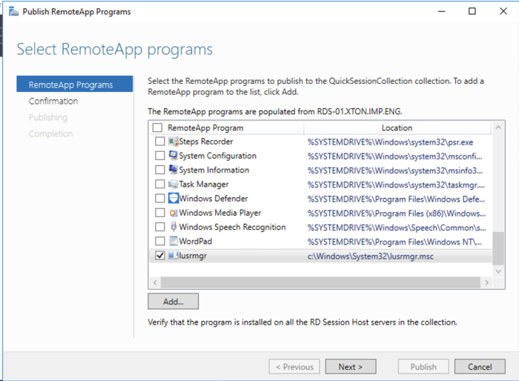This screenshot has height=381, width=519.
Task: Select the 'Steps Recorder' row text
Action: 206,142
